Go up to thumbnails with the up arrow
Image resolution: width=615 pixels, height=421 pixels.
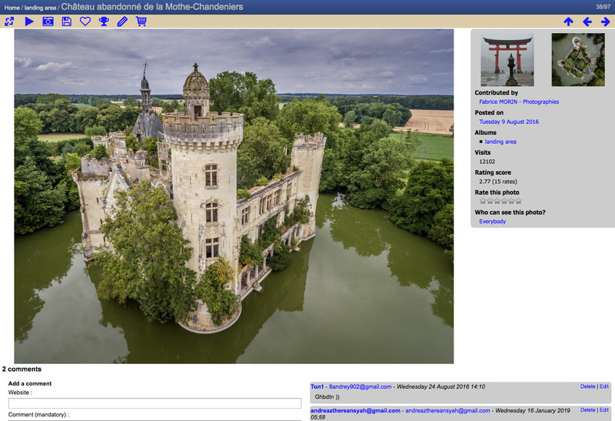tap(568, 22)
